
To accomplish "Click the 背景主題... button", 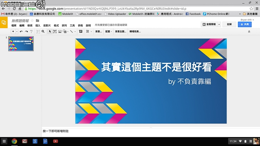I will (x=121, y=31).
